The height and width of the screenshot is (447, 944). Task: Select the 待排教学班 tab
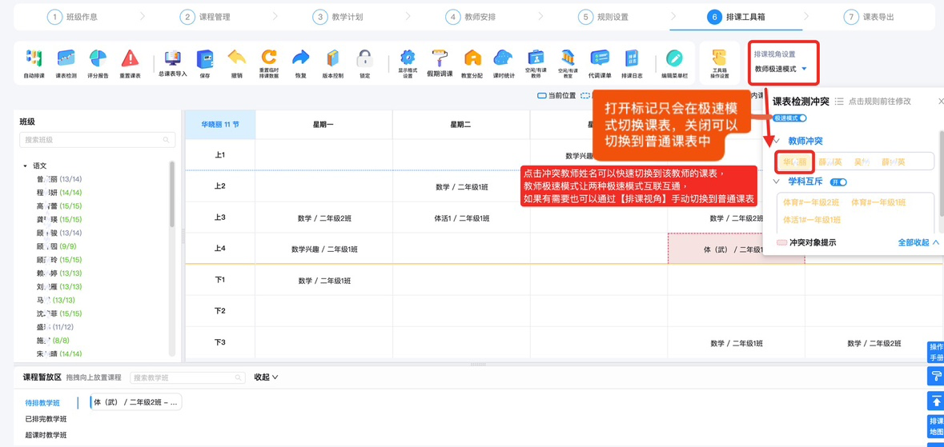coord(42,403)
